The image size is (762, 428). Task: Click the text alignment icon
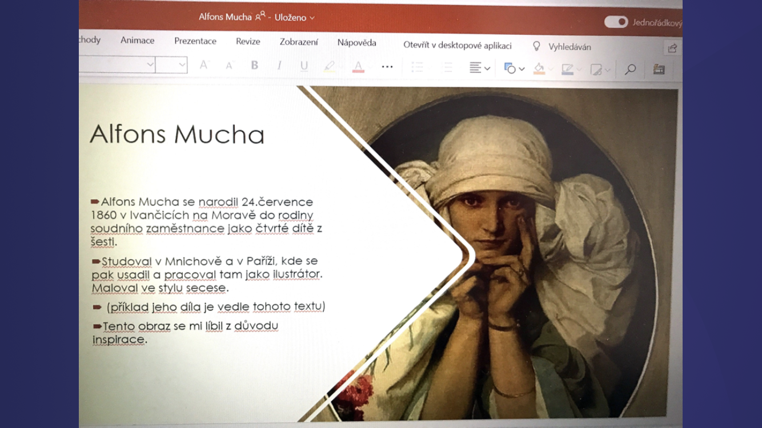click(475, 68)
